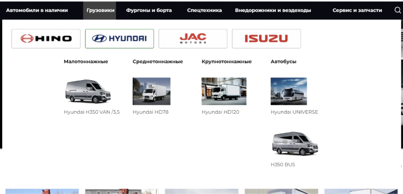Select the ISUZU brand logo
This screenshot has height=194, width=403.
[x=266, y=39]
